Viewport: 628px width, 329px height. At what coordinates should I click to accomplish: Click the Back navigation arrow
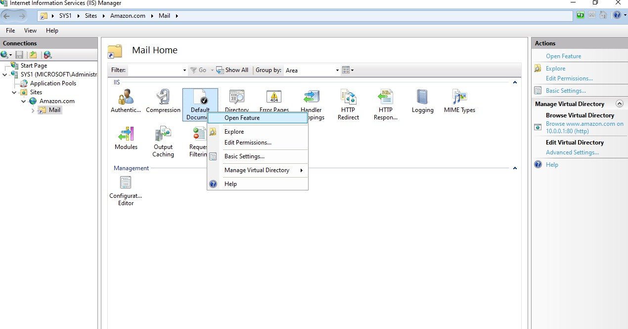(x=7, y=16)
